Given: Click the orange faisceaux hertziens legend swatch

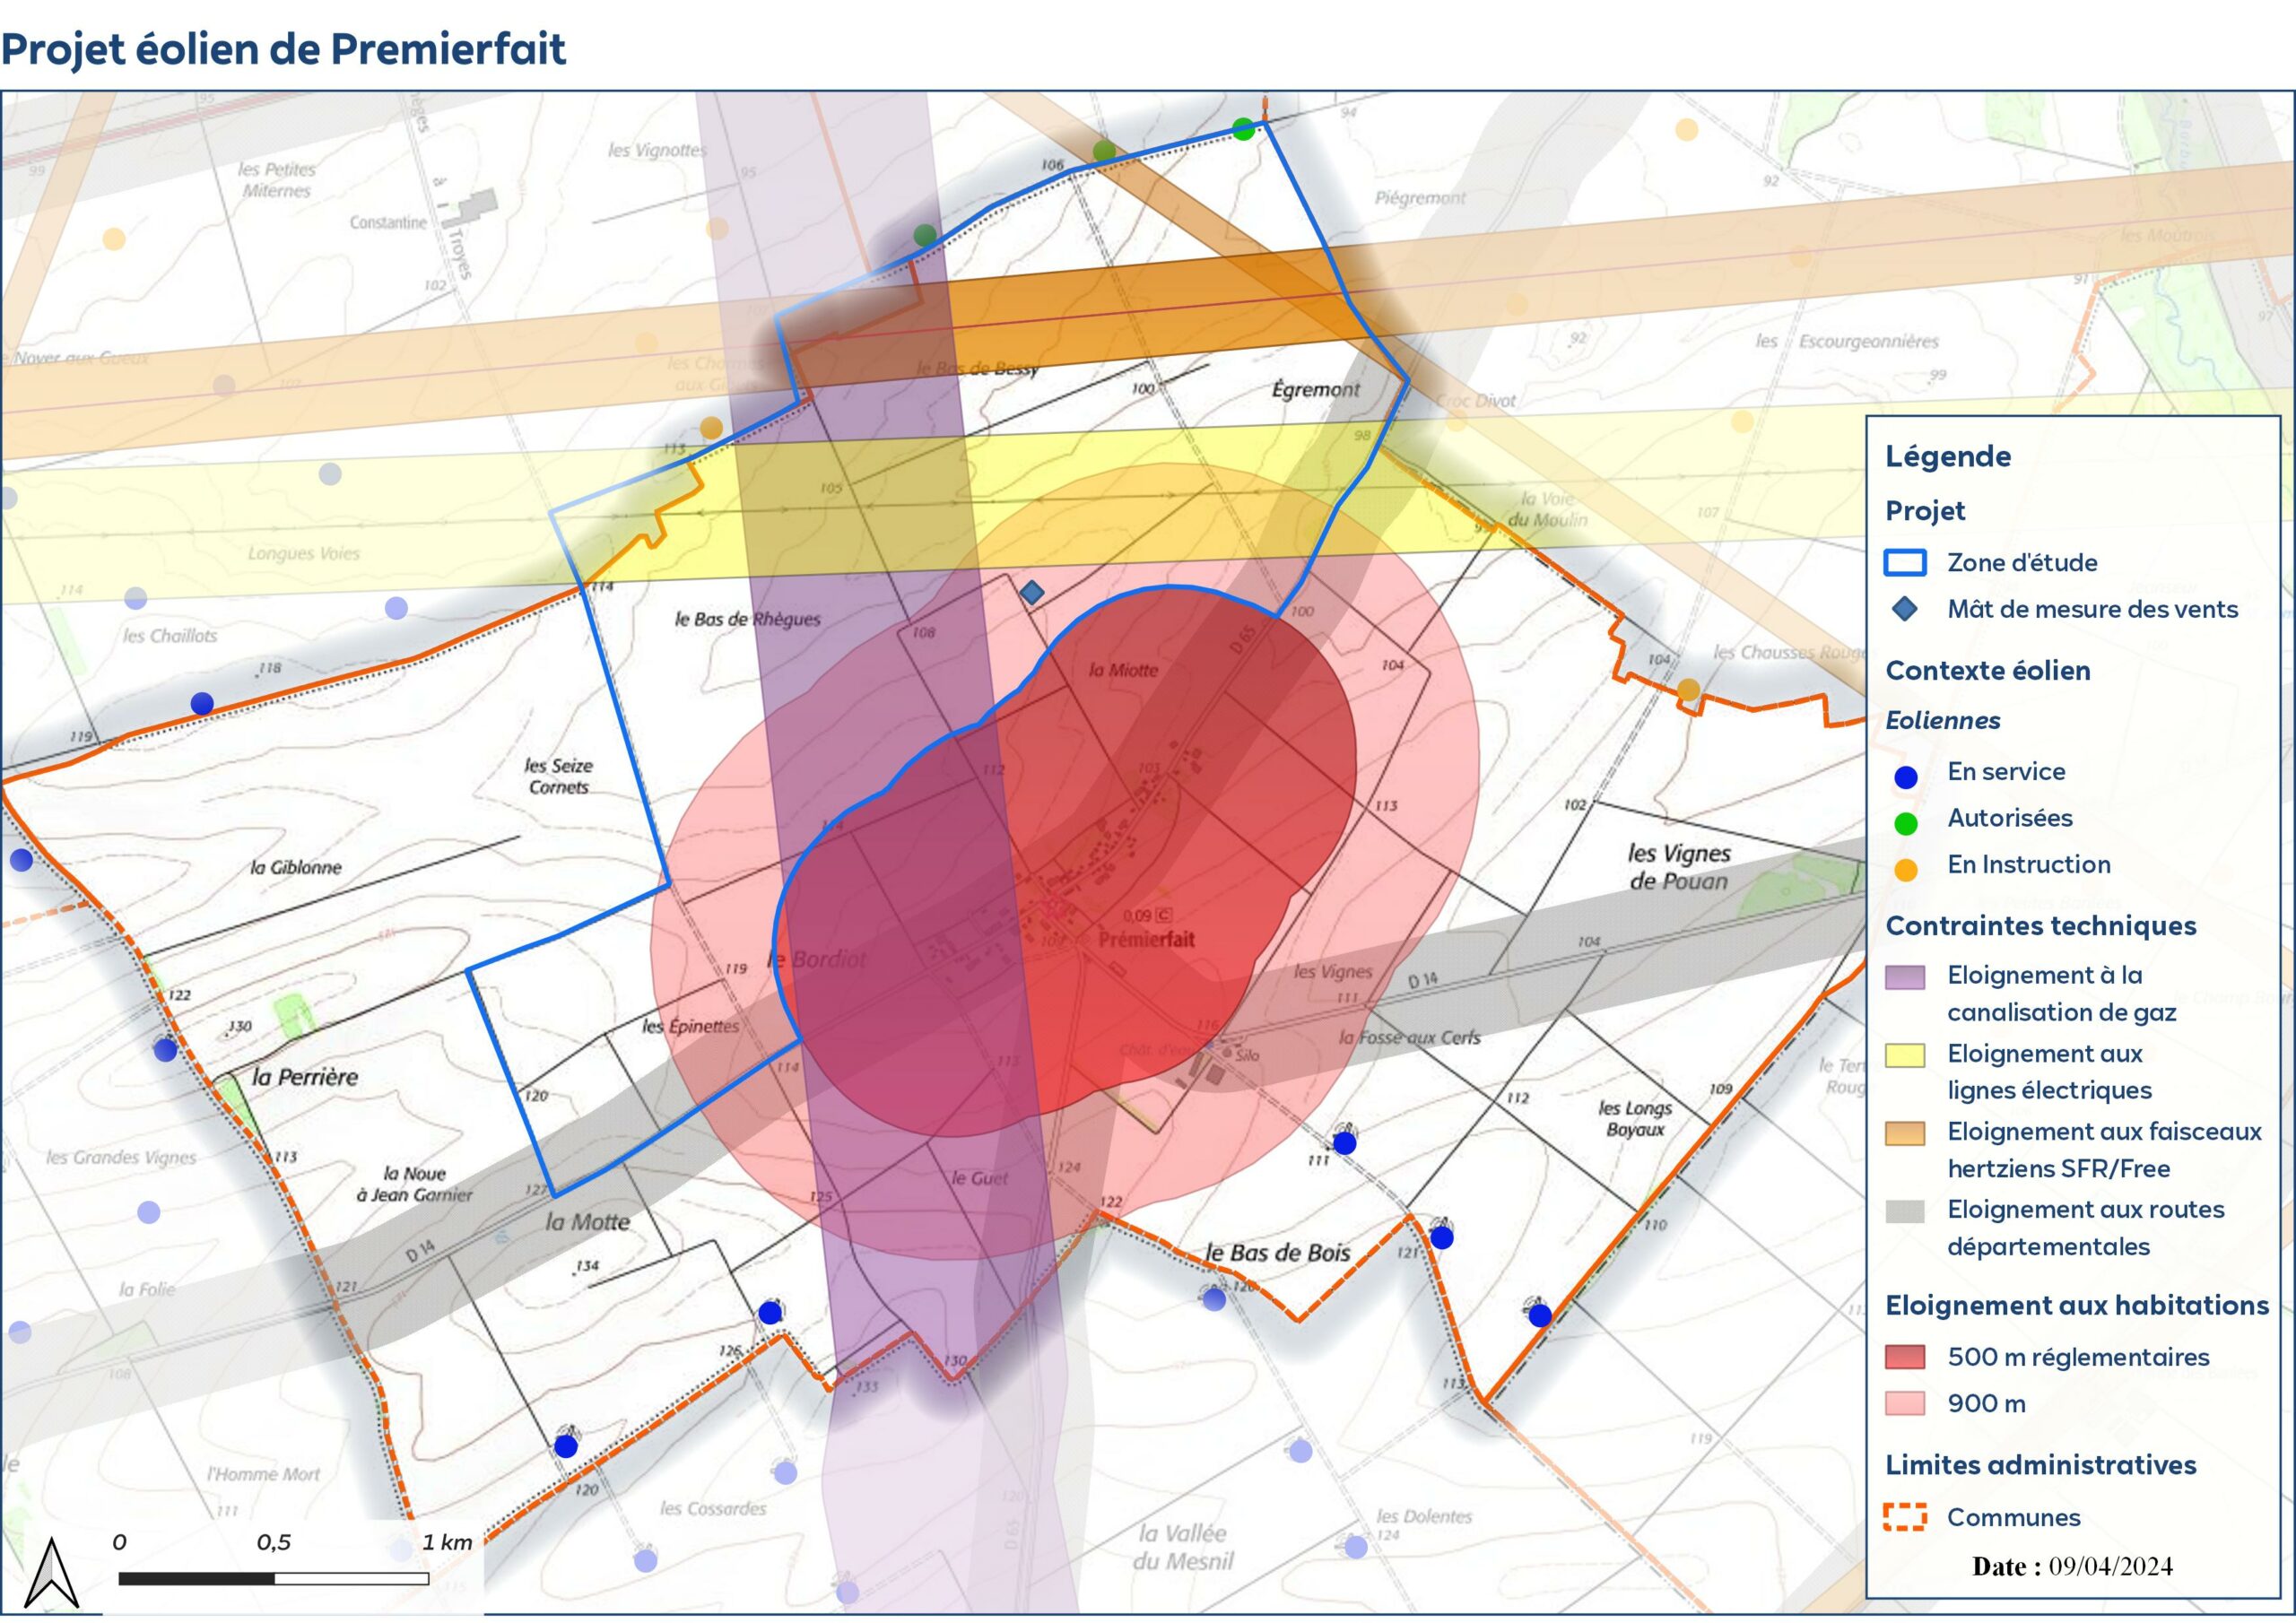Looking at the screenshot, I should pyautogui.click(x=1905, y=1133).
